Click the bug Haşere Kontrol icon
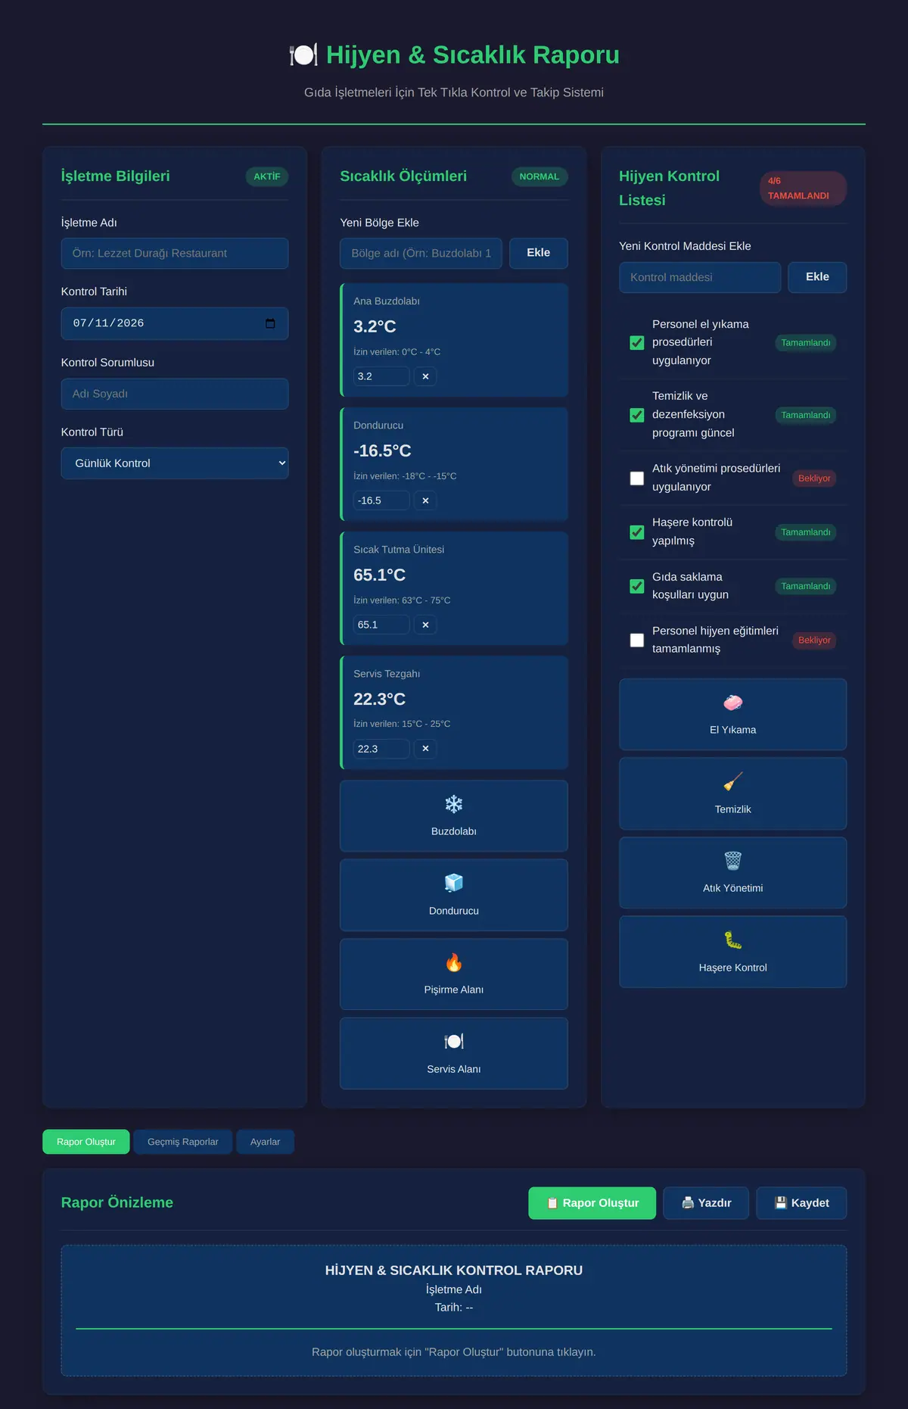Image resolution: width=908 pixels, height=1409 pixels. pos(733,940)
